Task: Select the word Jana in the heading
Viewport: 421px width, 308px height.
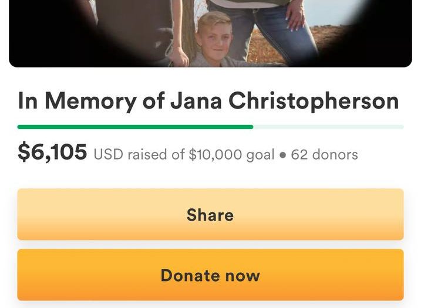Action: pyautogui.click(x=196, y=101)
